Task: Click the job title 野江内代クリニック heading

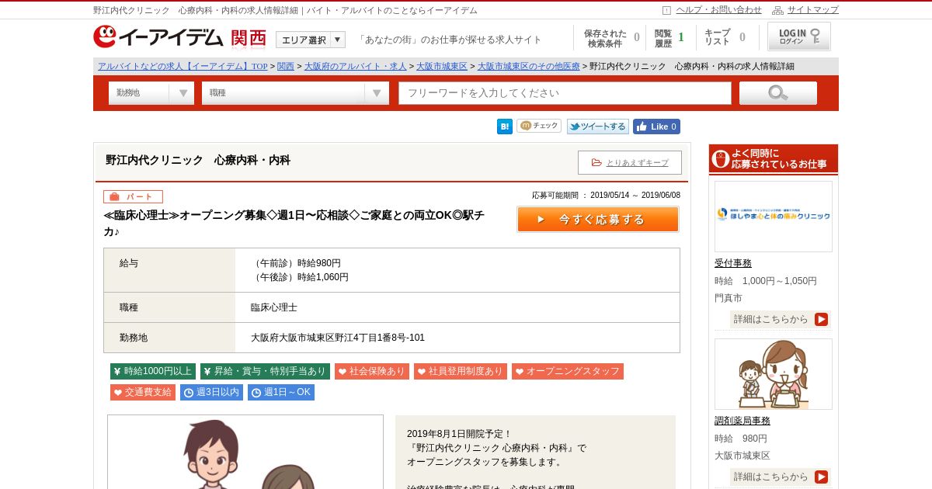Action: tap(198, 160)
